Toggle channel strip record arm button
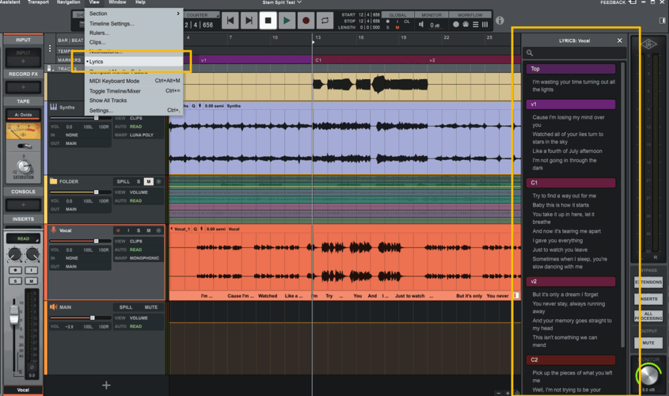Image resolution: width=669 pixels, height=396 pixels. [16, 270]
